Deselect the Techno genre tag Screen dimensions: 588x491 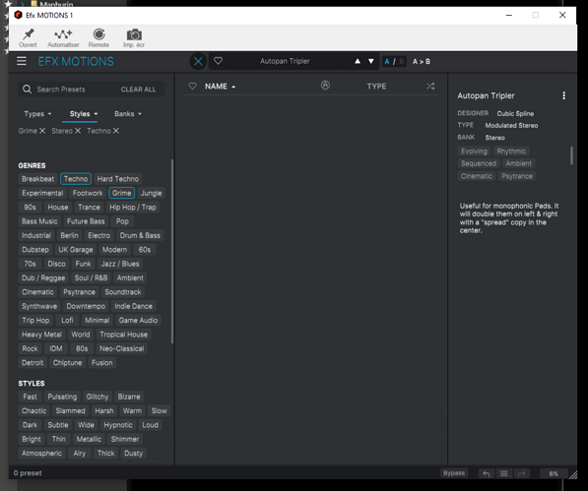pyautogui.click(x=76, y=179)
